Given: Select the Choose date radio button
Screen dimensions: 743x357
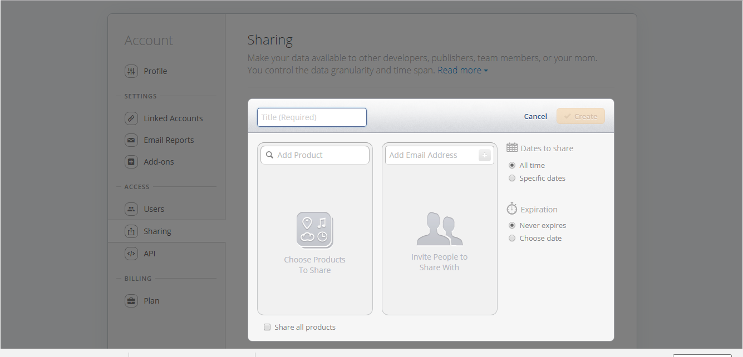Looking at the screenshot, I should 512,238.
